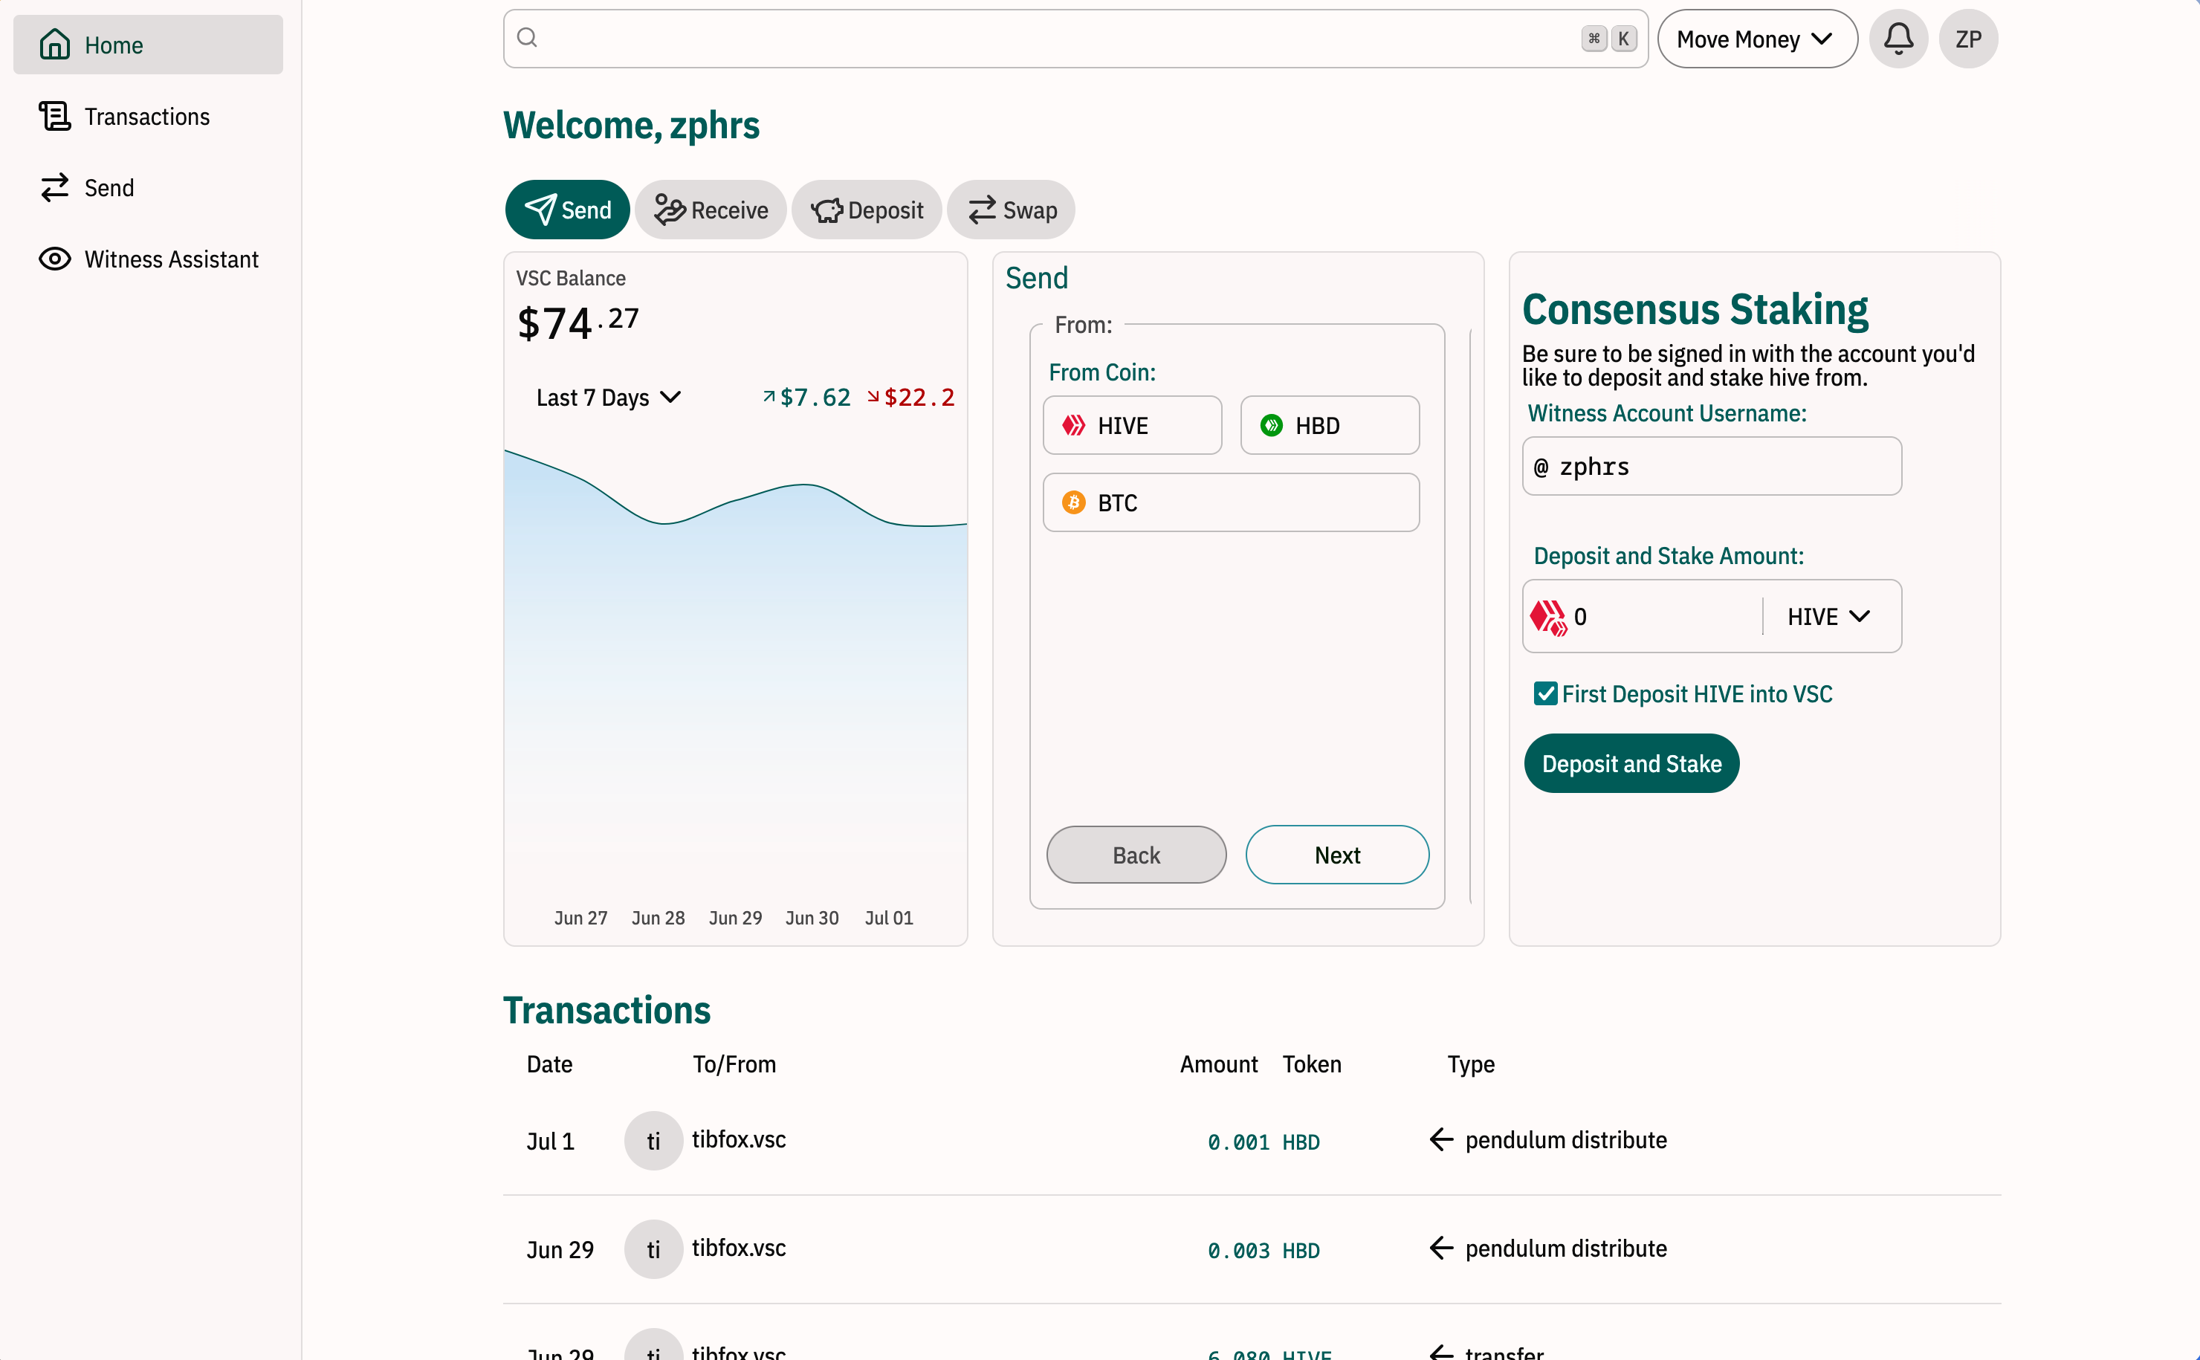The height and width of the screenshot is (1360, 2200).
Task: Choose BTC as the from coin
Action: (x=1230, y=503)
